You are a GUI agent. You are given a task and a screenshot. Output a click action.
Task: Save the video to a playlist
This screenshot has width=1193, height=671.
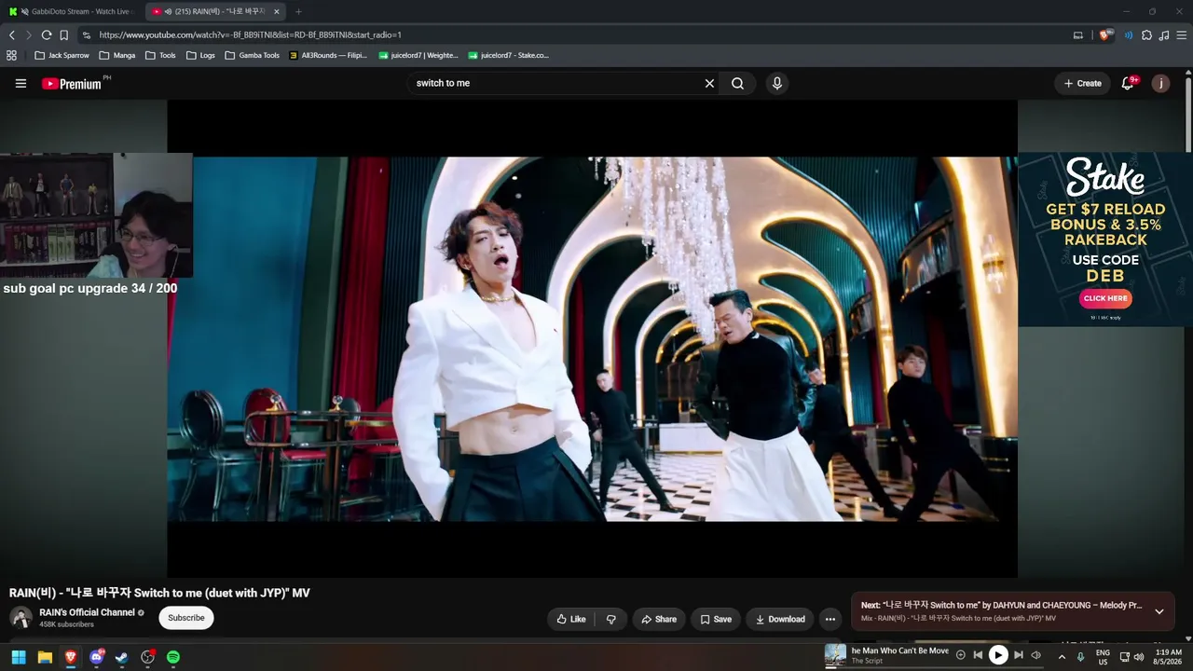point(716,619)
